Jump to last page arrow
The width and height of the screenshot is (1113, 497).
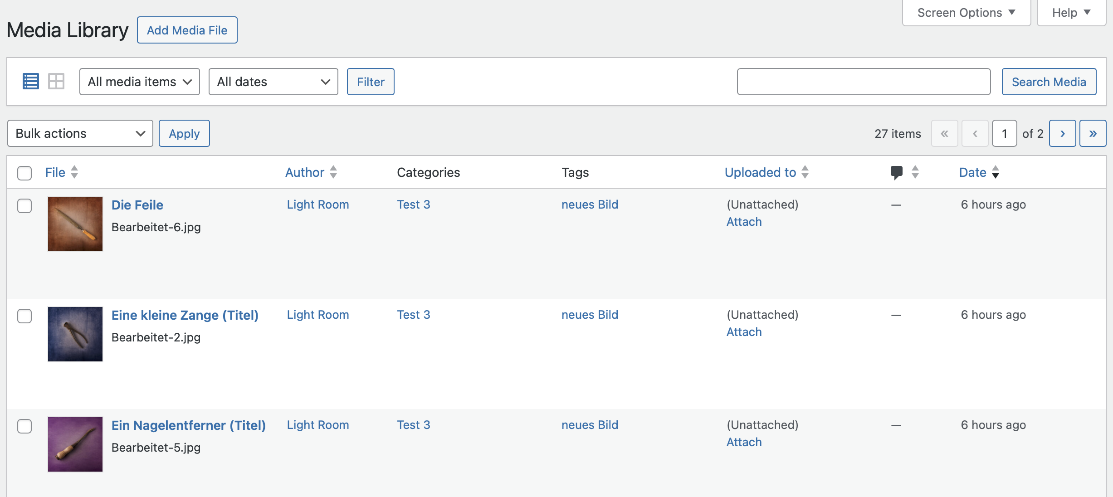click(x=1093, y=133)
